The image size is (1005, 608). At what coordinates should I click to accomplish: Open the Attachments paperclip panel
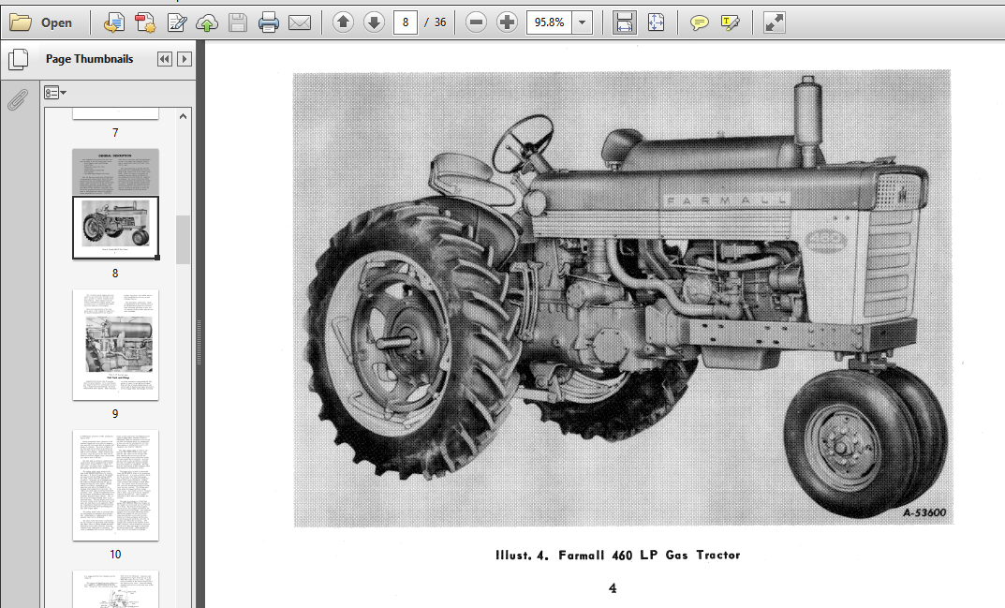18,99
